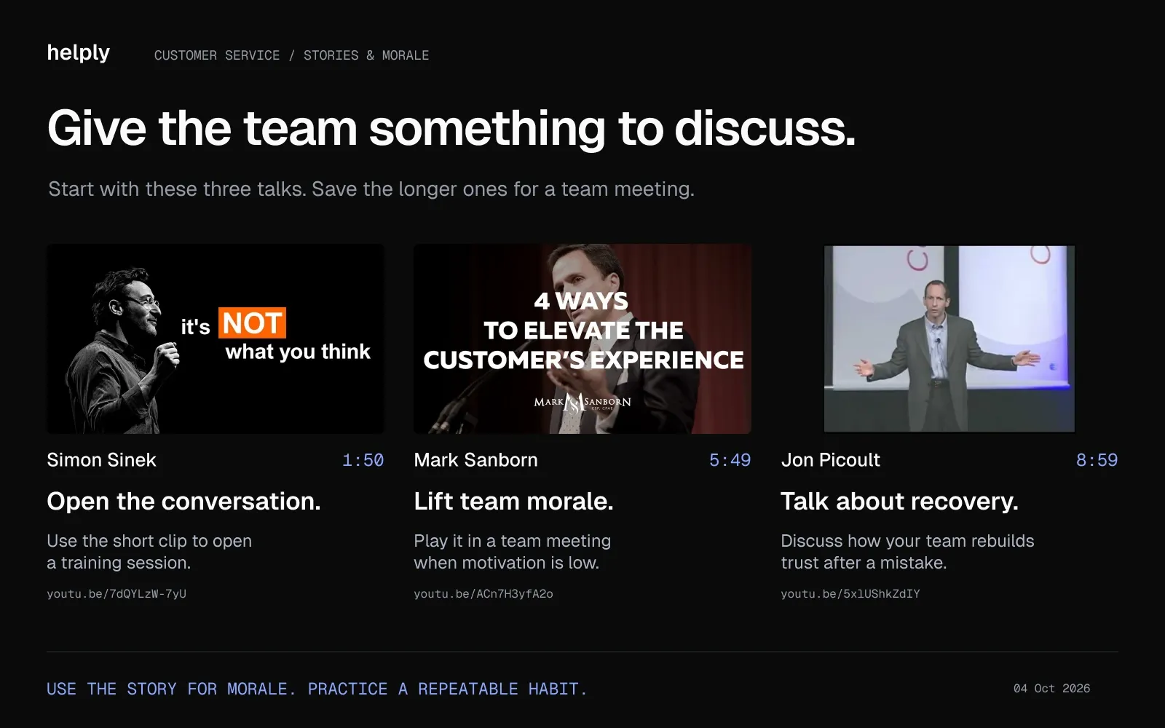This screenshot has height=728, width=1165.
Task: Open the Jon Picoult video thumbnail
Action: point(949,339)
